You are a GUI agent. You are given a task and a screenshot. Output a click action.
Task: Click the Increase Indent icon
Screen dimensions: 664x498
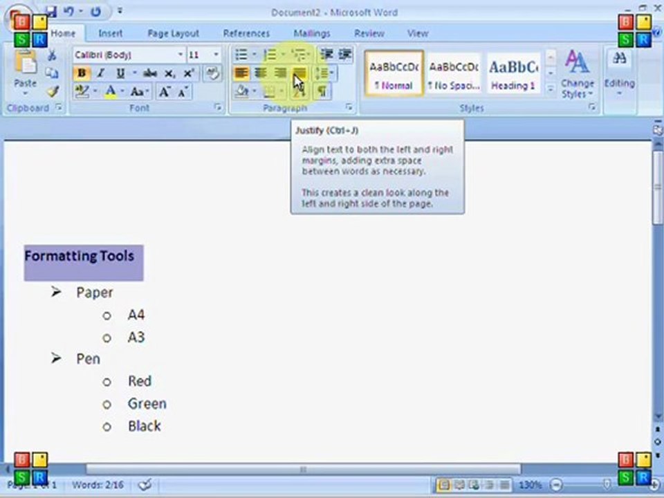coord(345,54)
